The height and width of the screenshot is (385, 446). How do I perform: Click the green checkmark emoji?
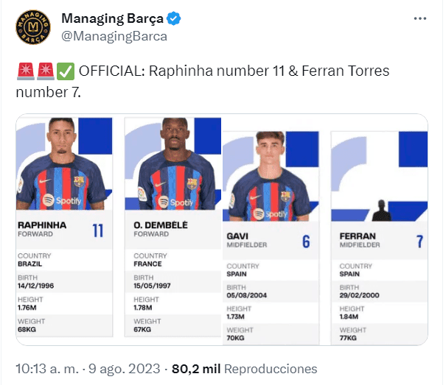point(66,71)
